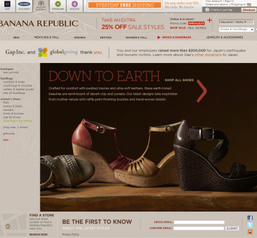Open flats shoe category

[x=6, y=102]
